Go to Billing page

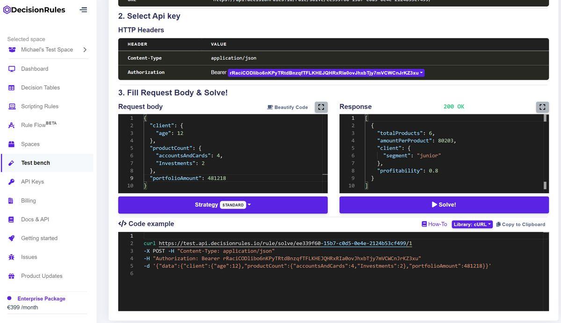click(28, 201)
